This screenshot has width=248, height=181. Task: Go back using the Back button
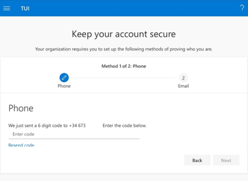pos(197,160)
